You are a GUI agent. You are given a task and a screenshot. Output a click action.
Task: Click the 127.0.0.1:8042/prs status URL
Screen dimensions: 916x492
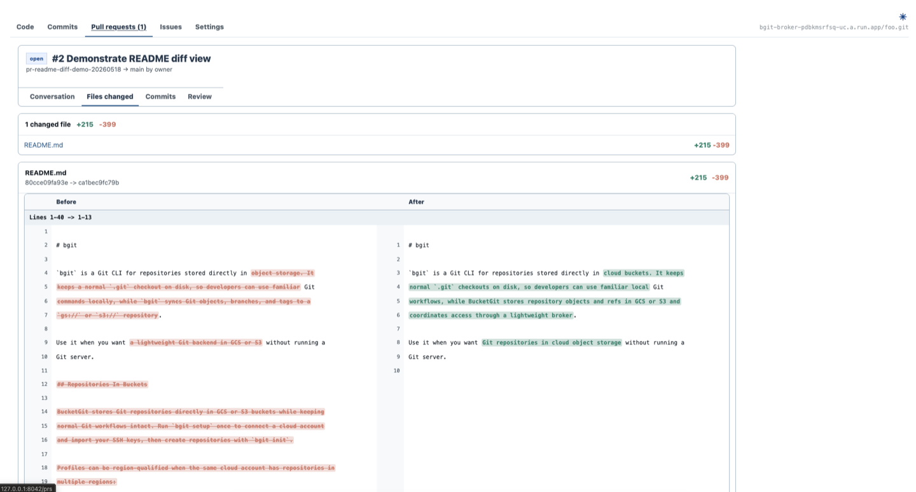click(27, 488)
